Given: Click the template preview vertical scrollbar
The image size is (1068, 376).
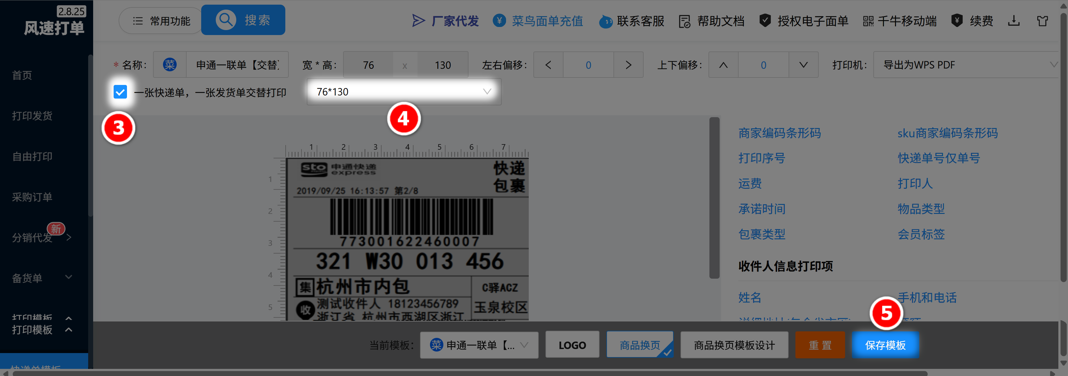Looking at the screenshot, I should (714, 198).
